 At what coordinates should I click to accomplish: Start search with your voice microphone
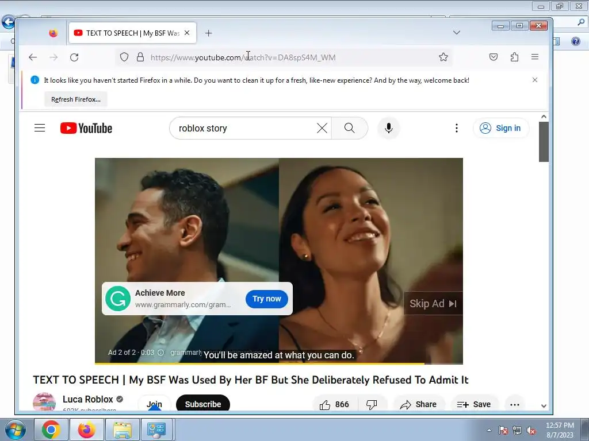pyautogui.click(x=389, y=128)
